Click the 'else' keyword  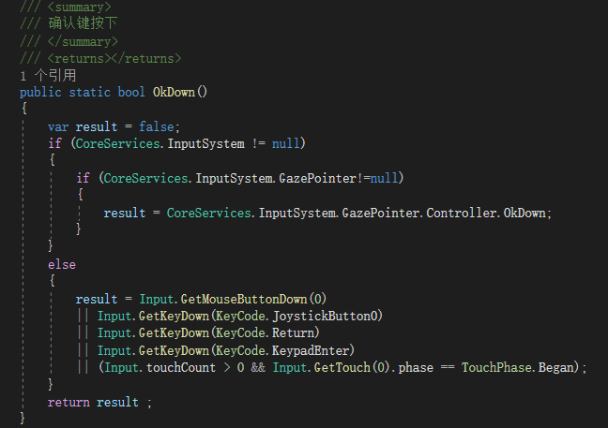[62, 265]
